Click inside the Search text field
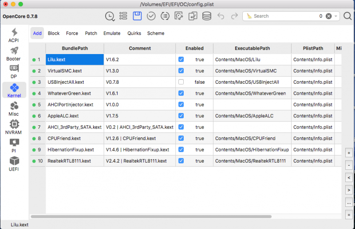The image size is (355, 229). click(284, 16)
